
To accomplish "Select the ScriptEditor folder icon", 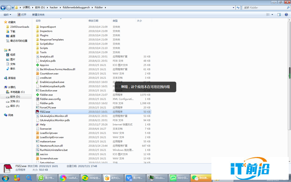I will pos(37,44).
